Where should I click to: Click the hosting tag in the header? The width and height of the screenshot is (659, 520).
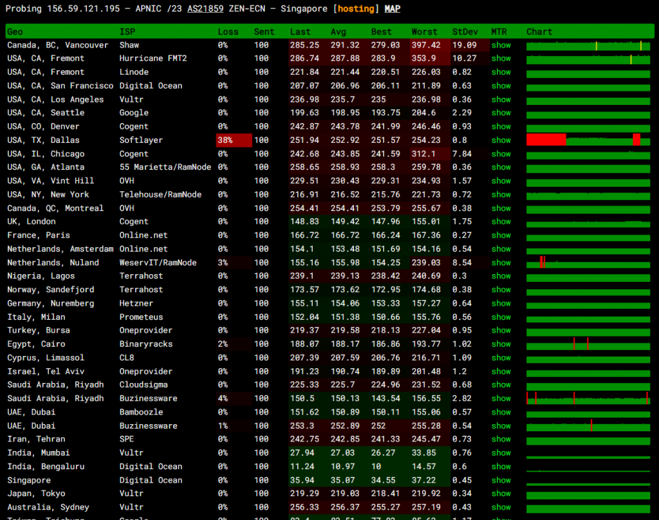tap(355, 8)
